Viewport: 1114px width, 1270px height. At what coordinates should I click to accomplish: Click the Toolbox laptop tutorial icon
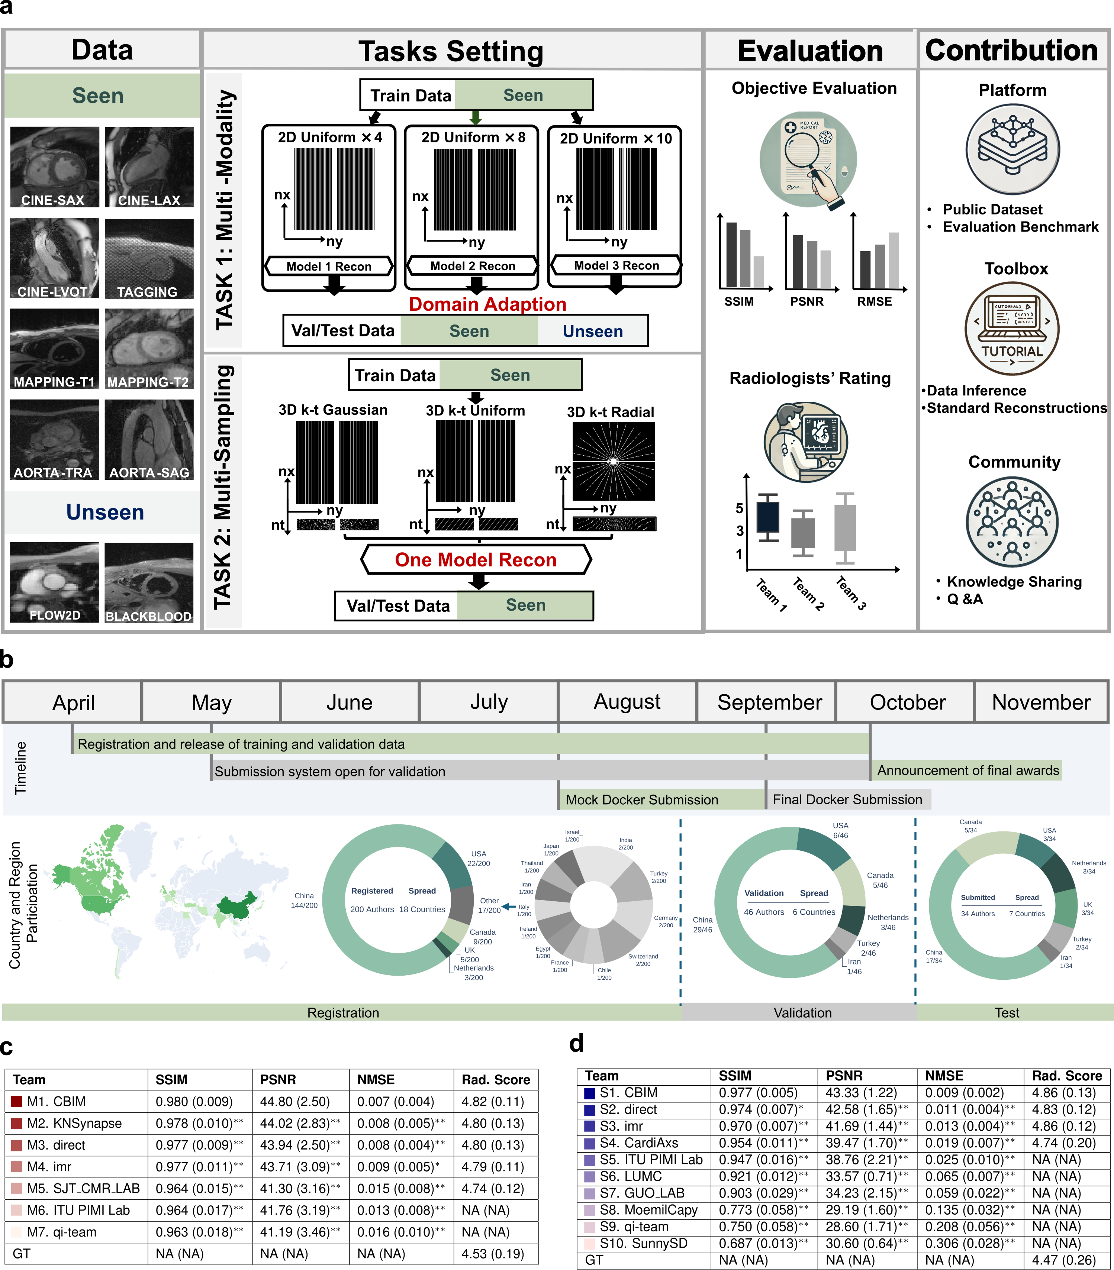click(1012, 329)
